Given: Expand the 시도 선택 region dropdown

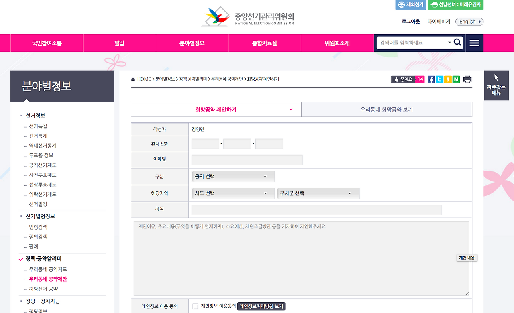Looking at the screenshot, I should [x=233, y=193].
